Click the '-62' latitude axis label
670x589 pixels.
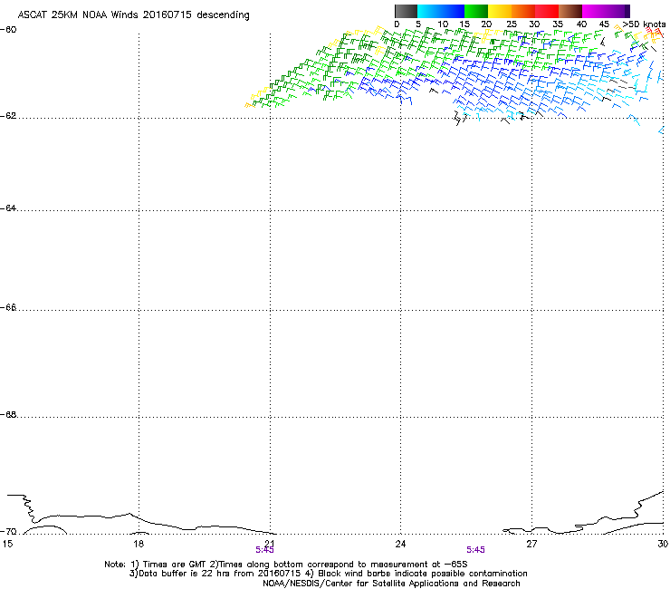[x=8, y=116]
